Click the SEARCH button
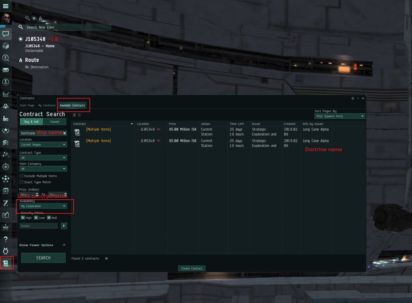Screen dimensions: 412x303 pyautogui.click(x=43, y=258)
